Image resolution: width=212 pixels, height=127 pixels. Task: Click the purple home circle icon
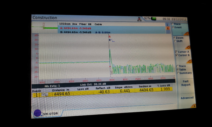38,113
